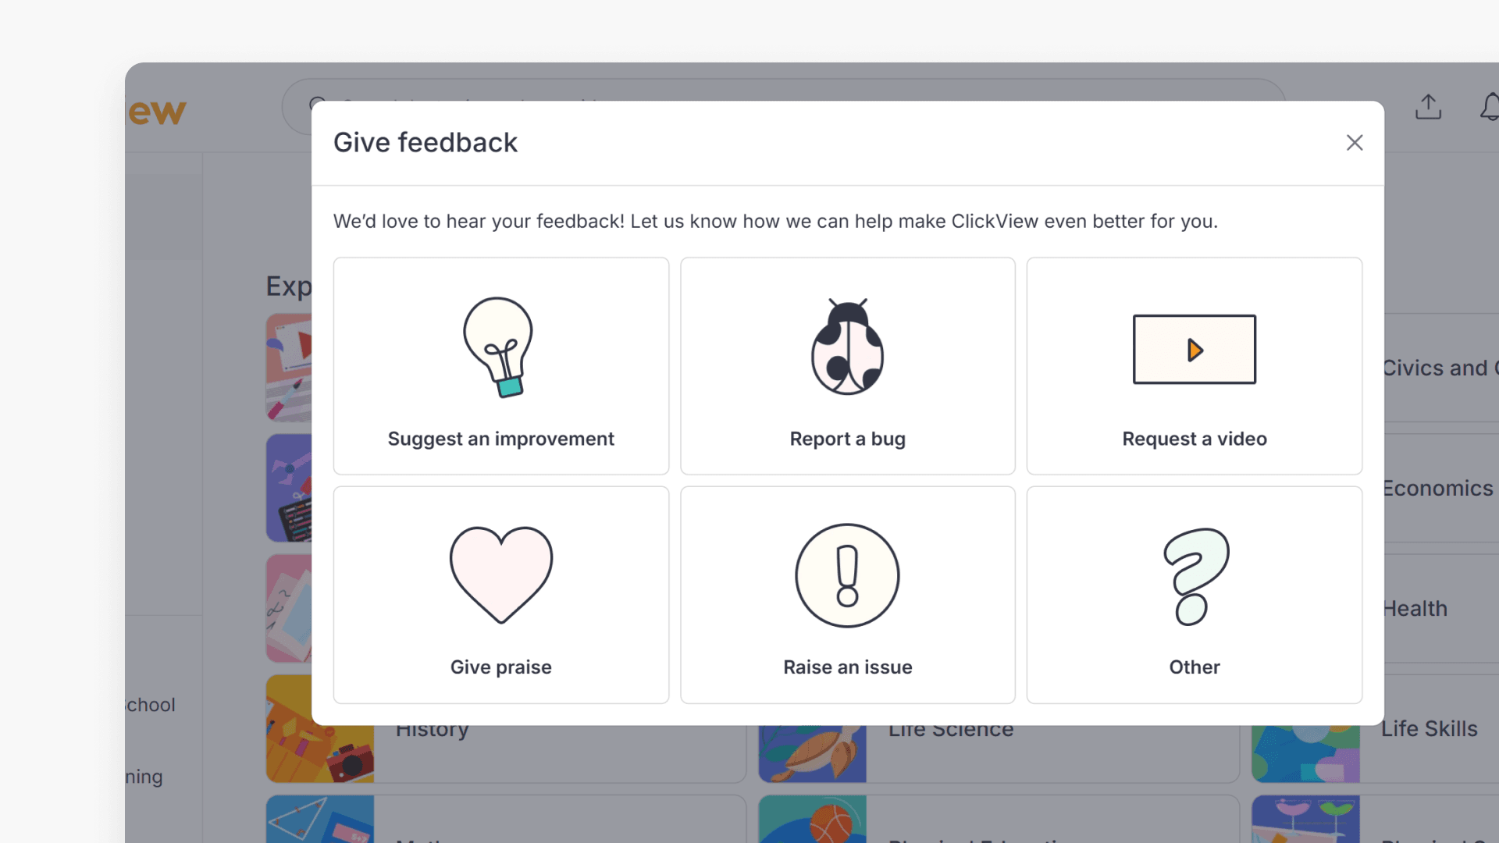The height and width of the screenshot is (843, 1499).
Task: Click the Report a bug ladybug icon
Action: point(847,349)
